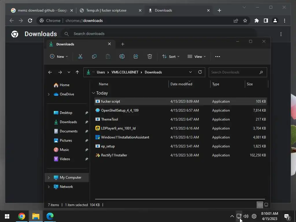Open Chrome extensions puzzle icon
296x222 pixels.
coord(257,21)
